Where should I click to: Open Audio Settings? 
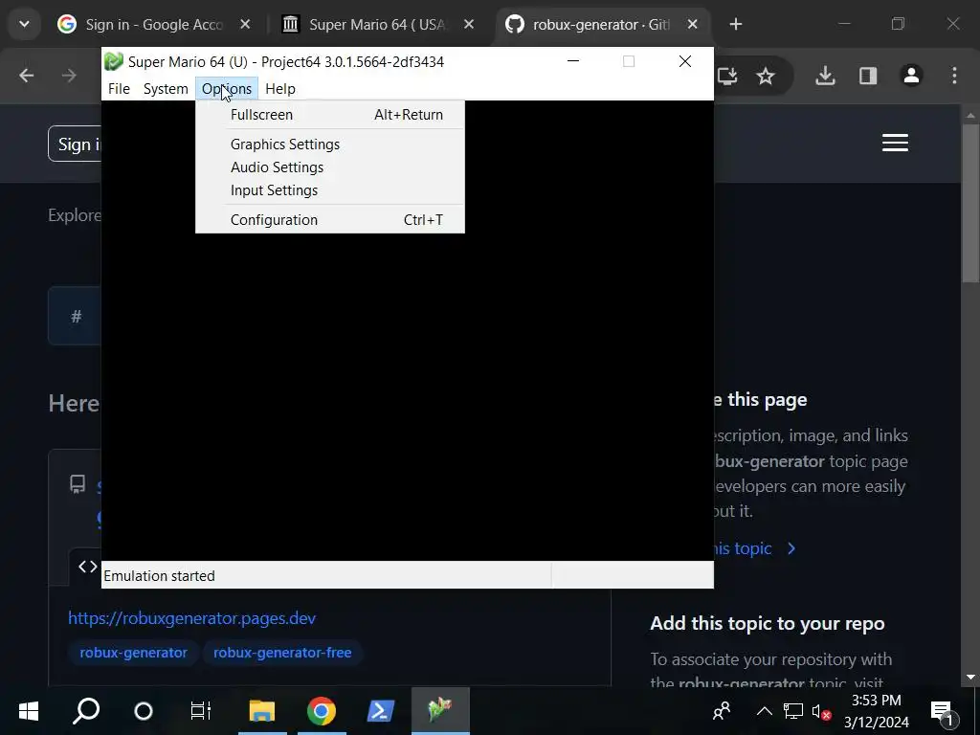click(330, 167)
